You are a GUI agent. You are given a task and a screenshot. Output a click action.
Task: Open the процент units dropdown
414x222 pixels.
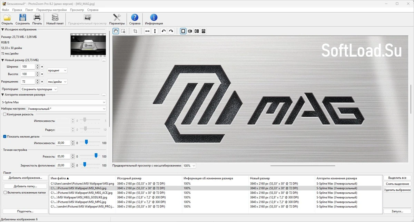pyautogui.click(x=57, y=70)
